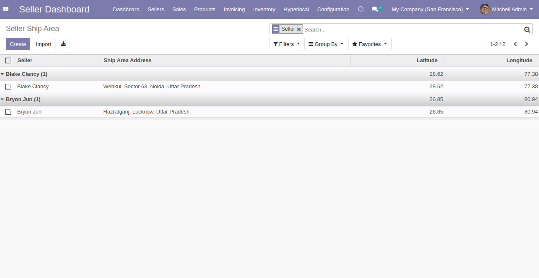The image size is (539, 278).
Task: Click the Create button
Action: pyautogui.click(x=18, y=44)
